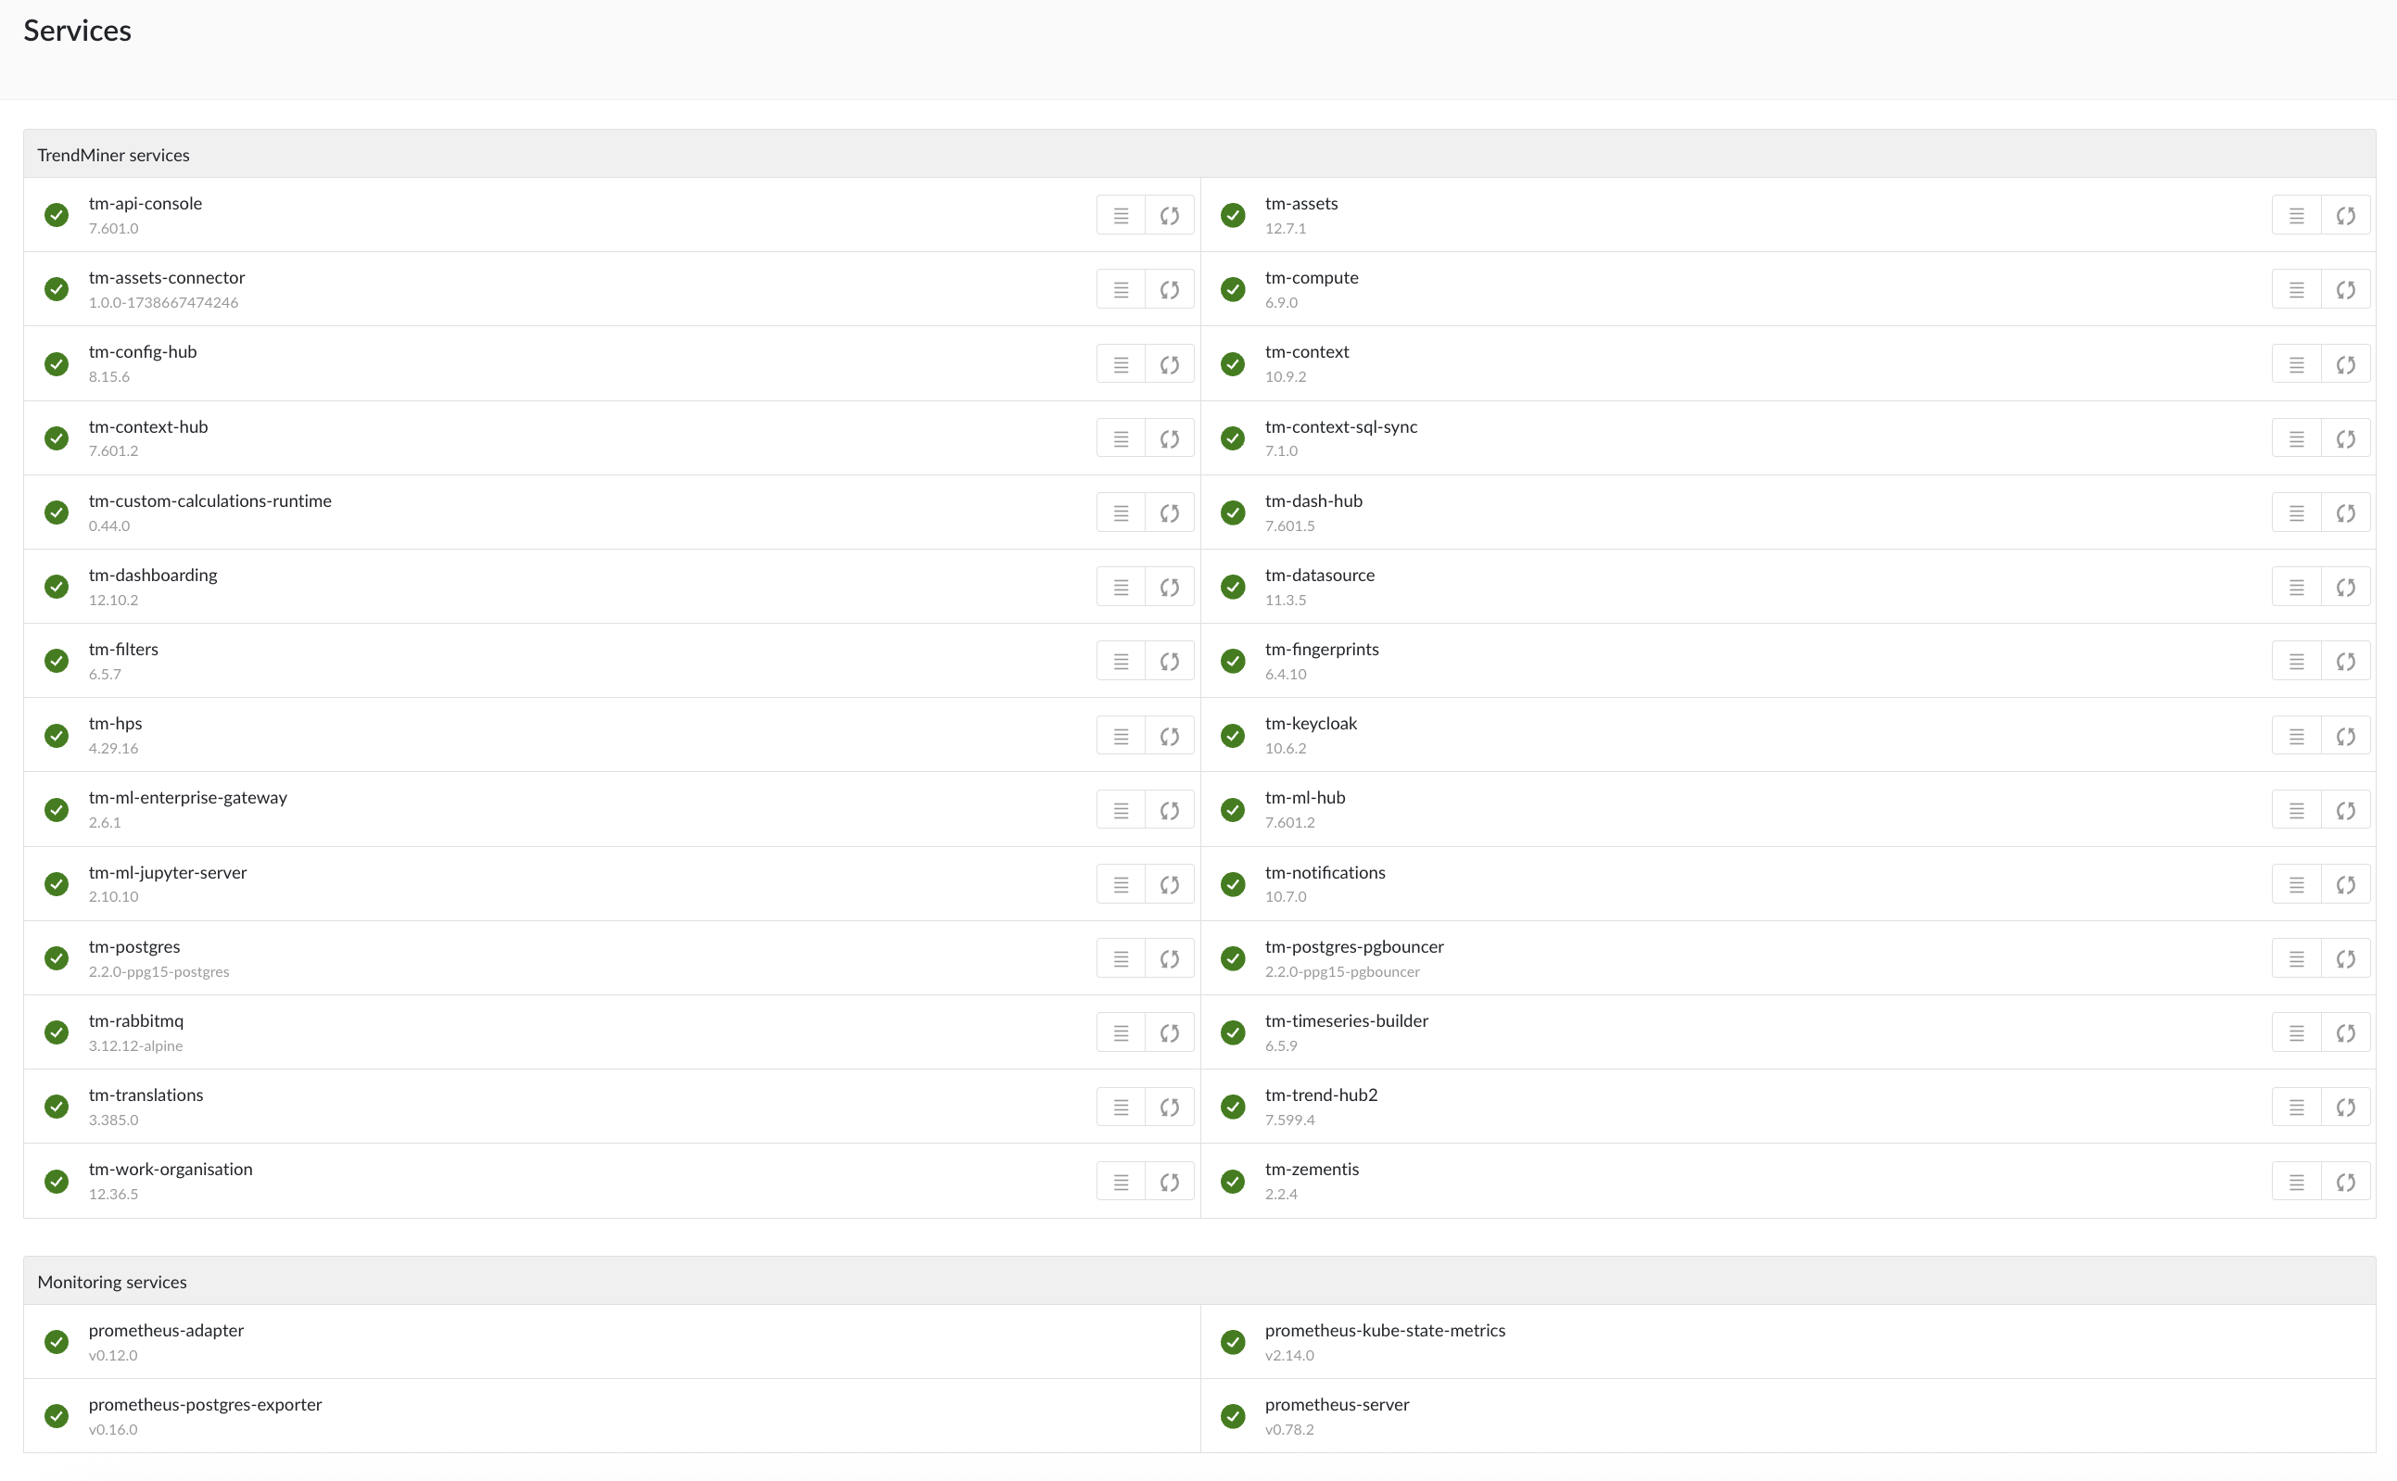Click the Services page title

coord(77,31)
